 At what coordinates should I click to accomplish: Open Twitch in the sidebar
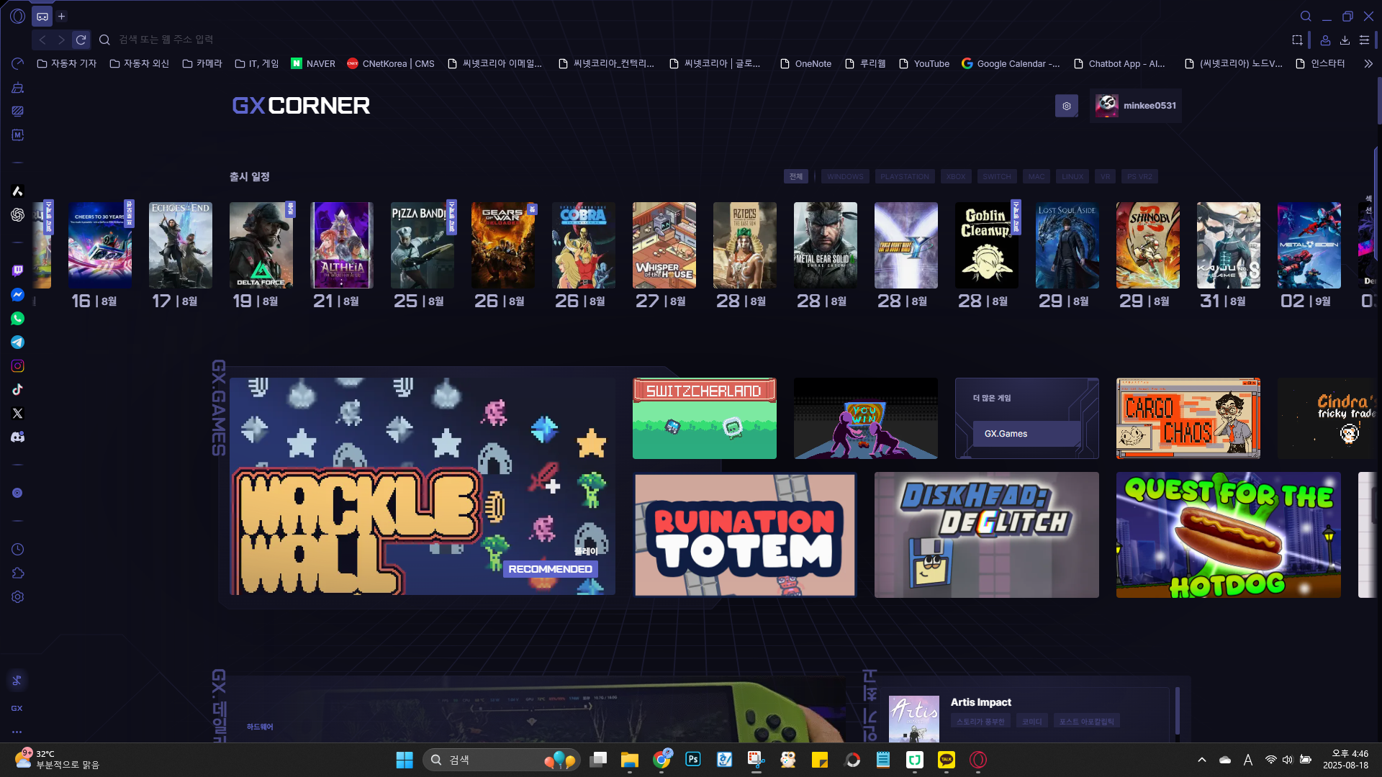[x=17, y=271]
